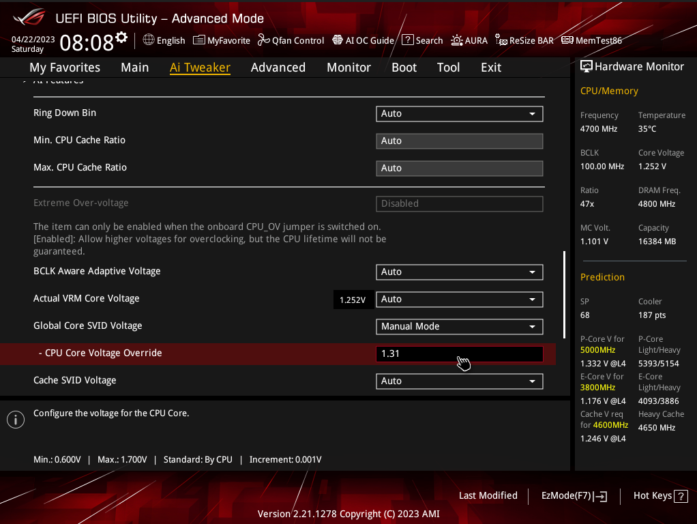This screenshot has height=524, width=697.
Task: Click the Hardware Monitor screen icon
Action: coord(587,66)
